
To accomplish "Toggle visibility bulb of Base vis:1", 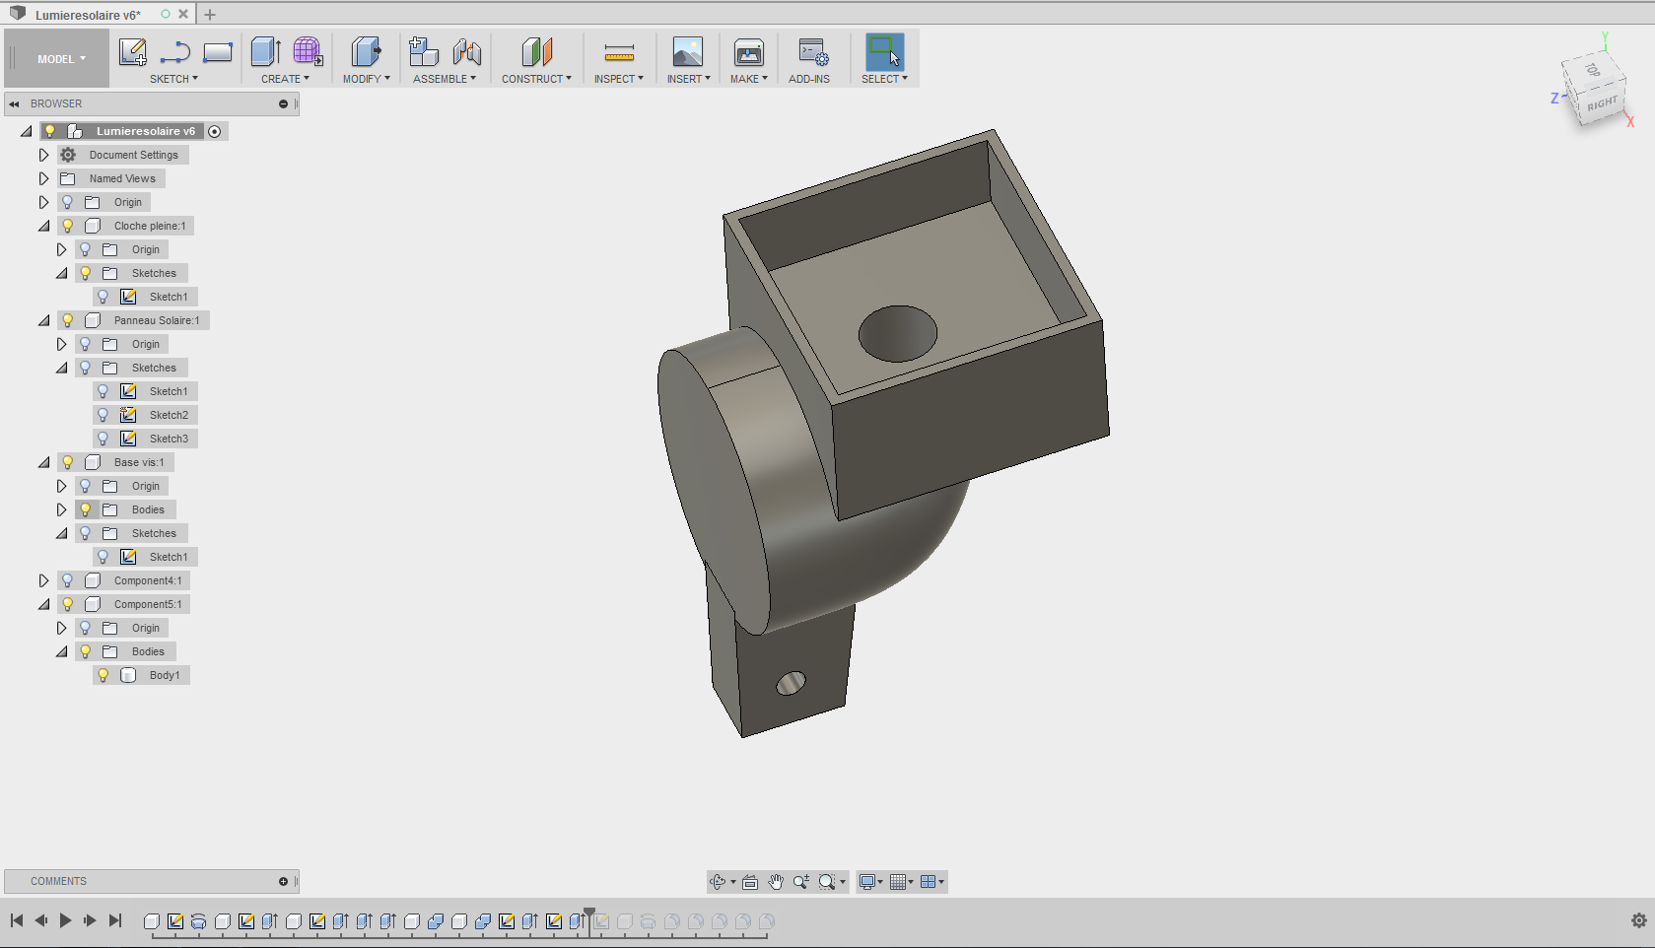I will tap(68, 462).
